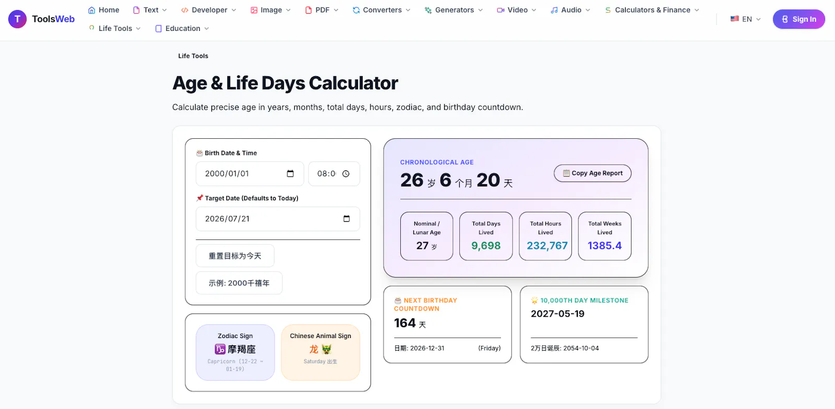
Task: Click the Capricorn zodiac symbol icon
Action: 220,349
